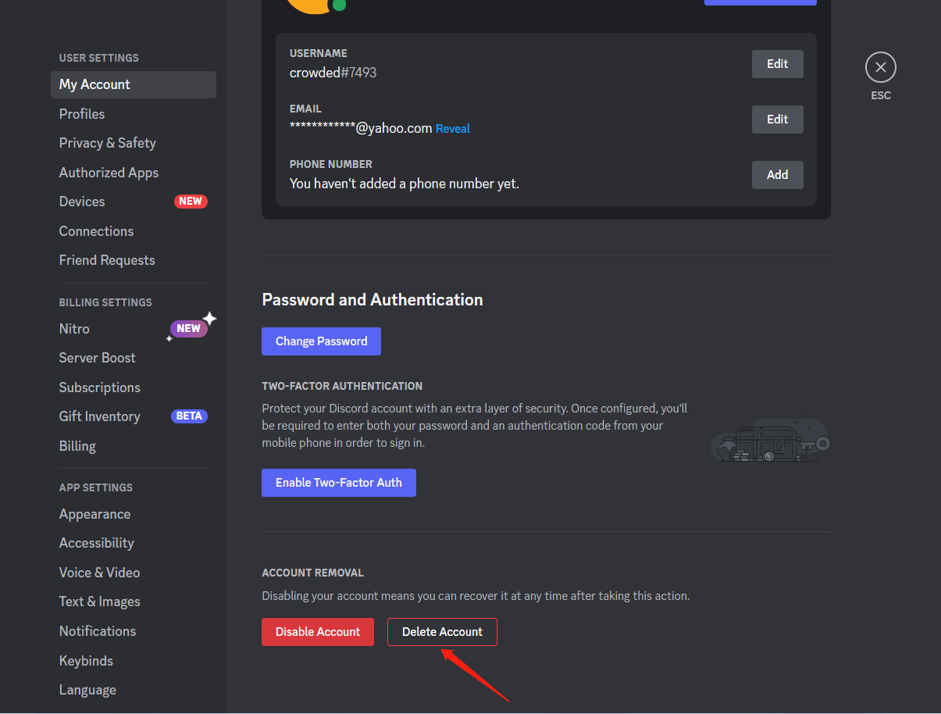
Task: Add a phone number
Action: (x=777, y=175)
